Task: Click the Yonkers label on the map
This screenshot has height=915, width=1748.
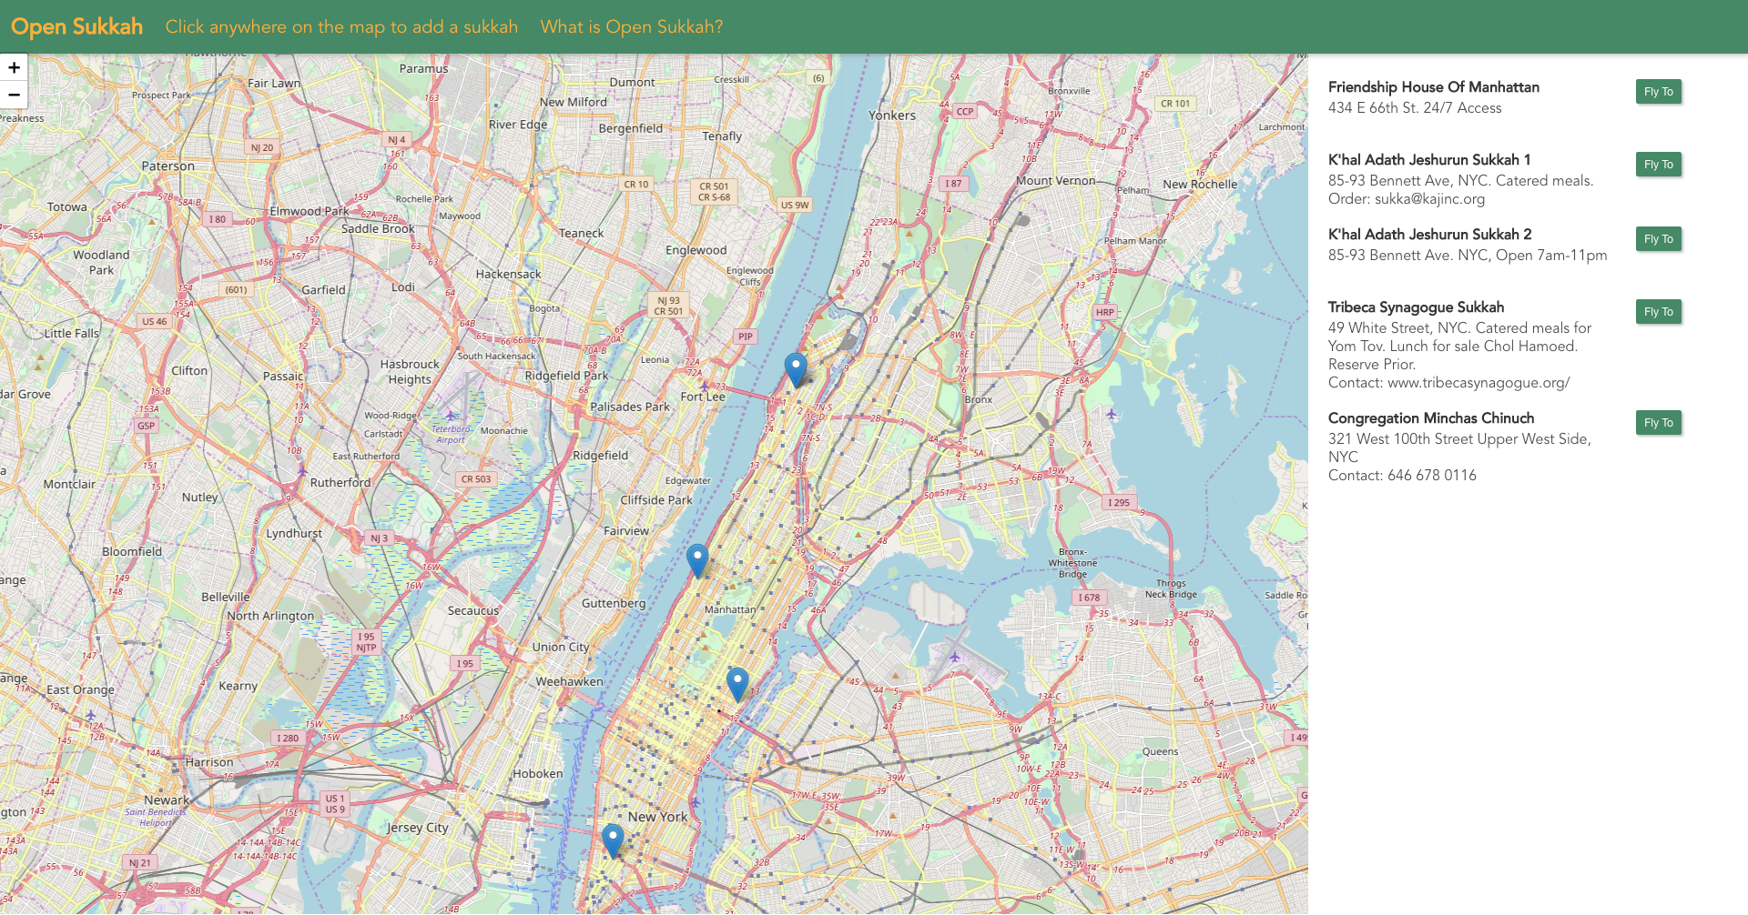Action: tap(892, 116)
